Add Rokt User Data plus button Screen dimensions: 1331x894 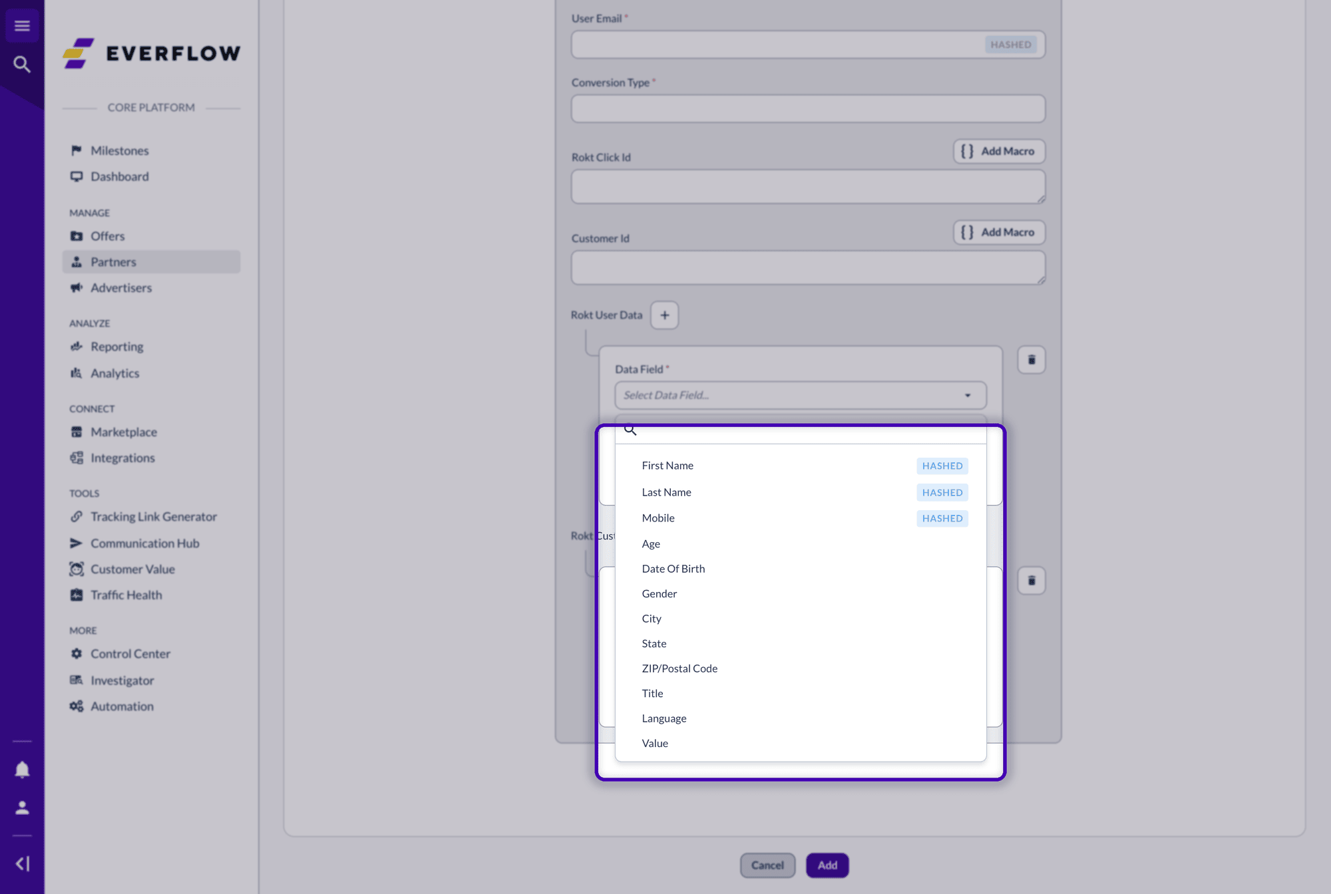[664, 315]
